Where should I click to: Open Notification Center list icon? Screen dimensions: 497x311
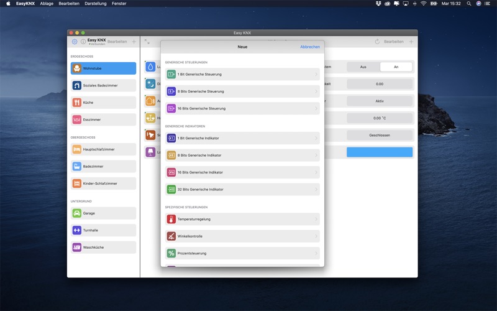(x=487, y=4)
